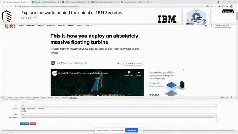Click the Let's go link in IBM banner
This screenshot has width=238, height=134.
(29, 18)
